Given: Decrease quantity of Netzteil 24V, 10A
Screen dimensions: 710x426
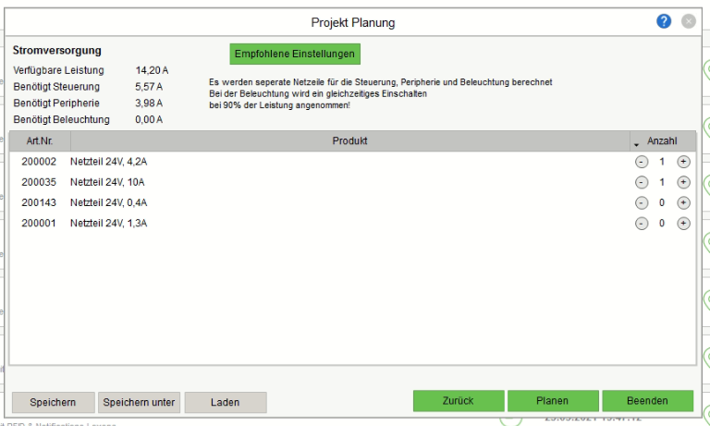Looking at the screenshot, I should coord(642,182).
